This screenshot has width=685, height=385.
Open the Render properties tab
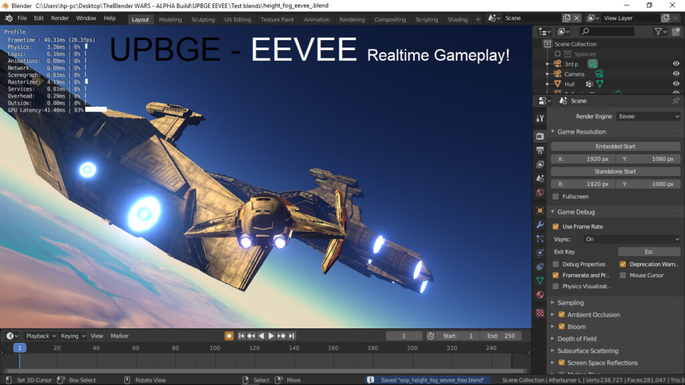tap(540, 136)
